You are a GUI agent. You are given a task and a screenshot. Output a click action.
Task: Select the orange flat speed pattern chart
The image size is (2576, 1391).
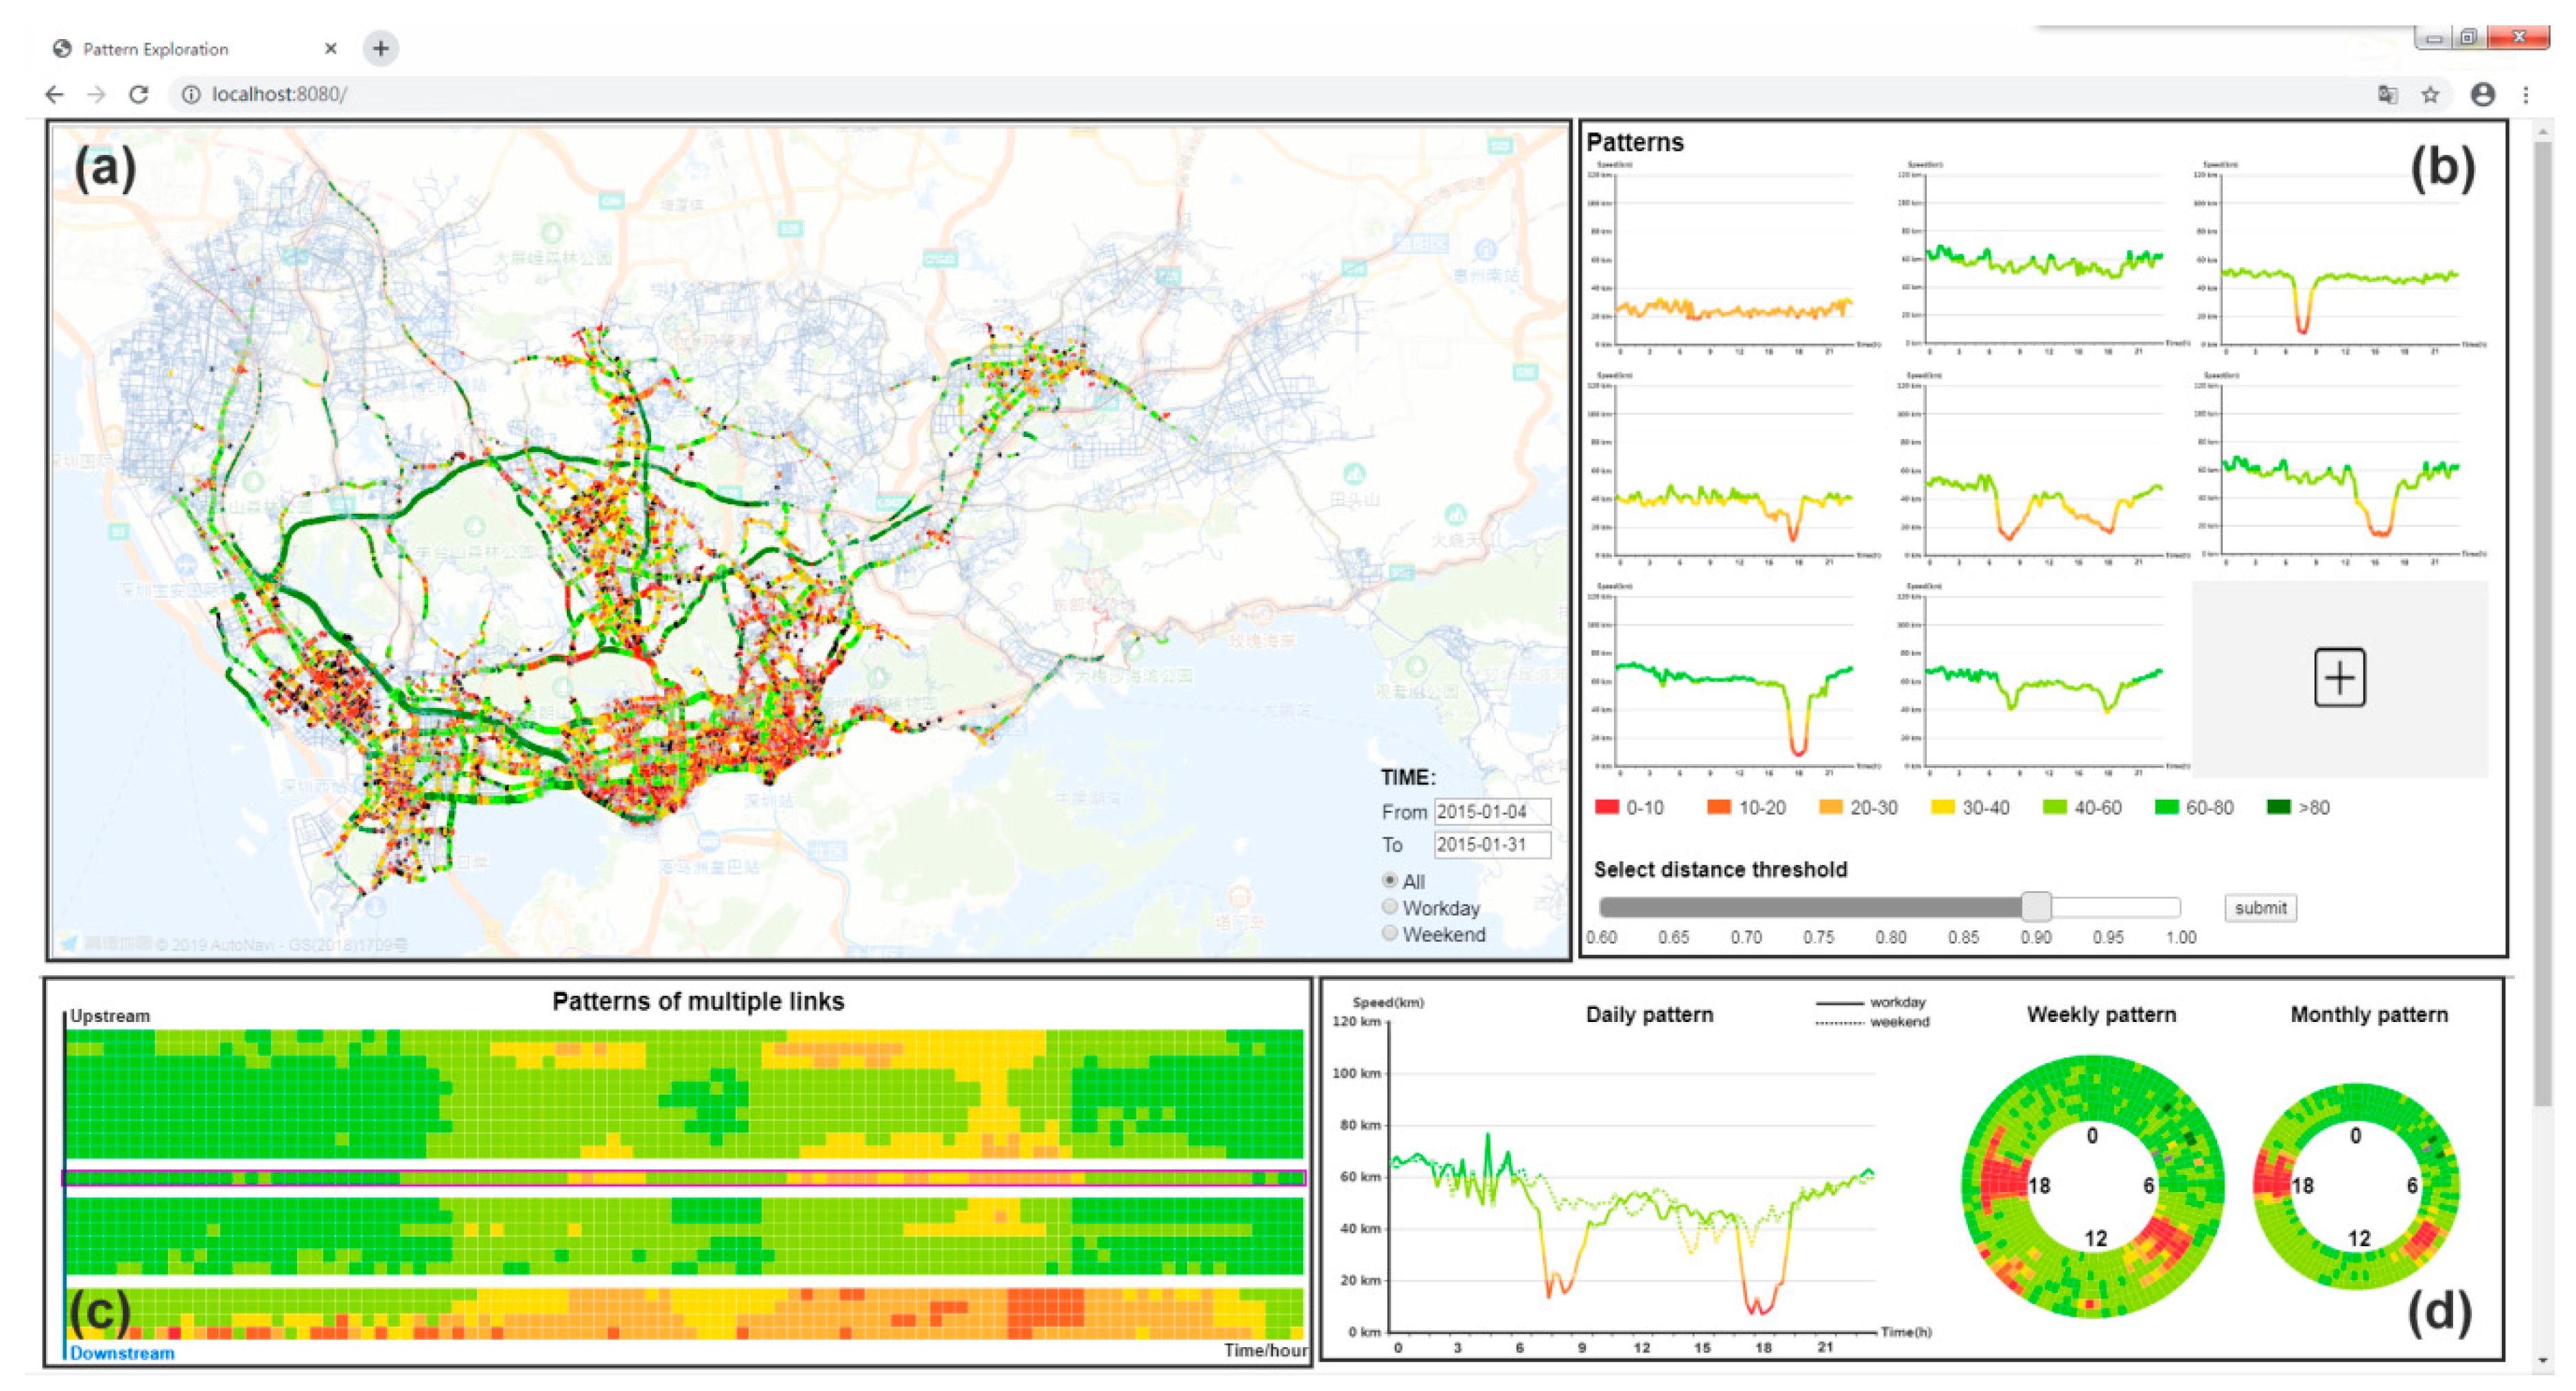click(1734, 260)
